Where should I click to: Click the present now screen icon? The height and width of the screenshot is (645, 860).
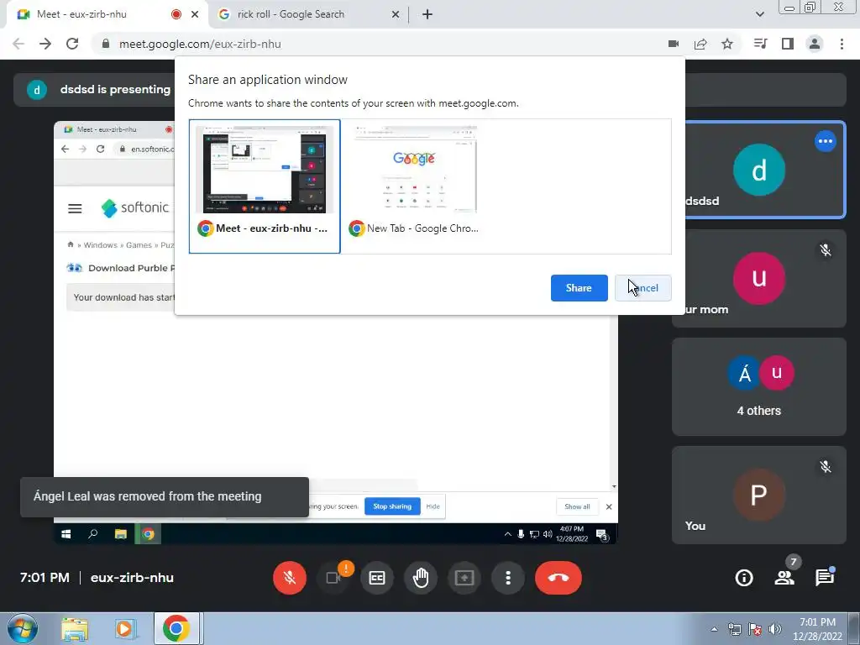pyautogui.click(x=464, y=578)
